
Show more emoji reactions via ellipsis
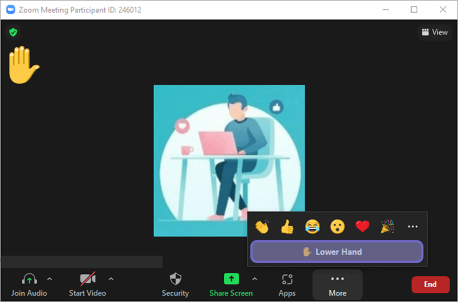pos(413,226)
